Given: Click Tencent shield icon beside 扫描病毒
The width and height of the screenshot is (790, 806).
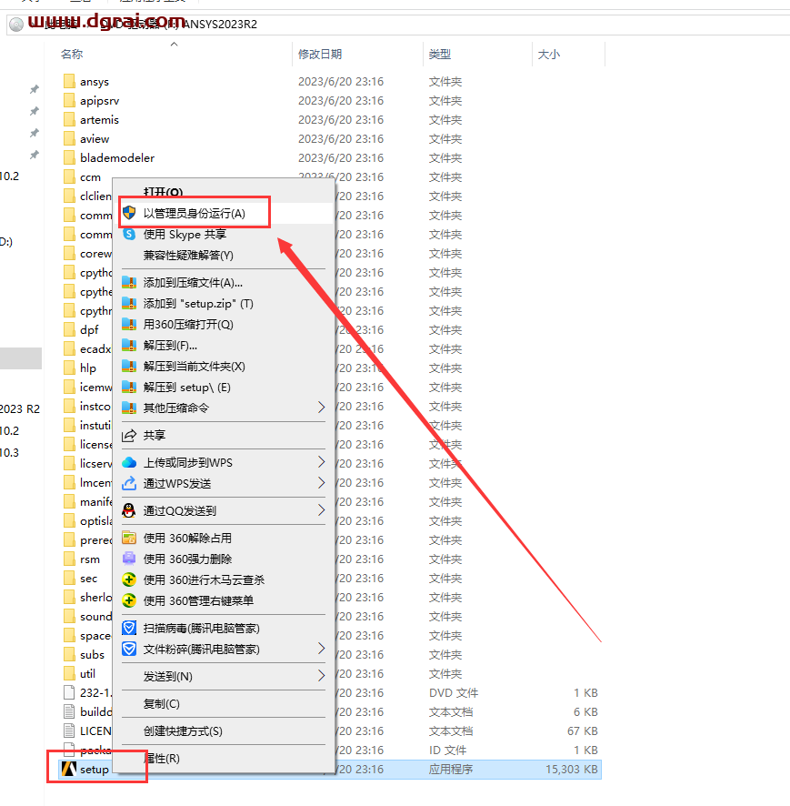Looking at the screenshot, I should pos(129,628).
